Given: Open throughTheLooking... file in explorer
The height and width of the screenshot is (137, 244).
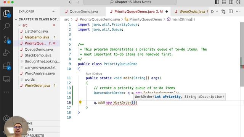Looking at the screenshot, I should click(42, 61).
